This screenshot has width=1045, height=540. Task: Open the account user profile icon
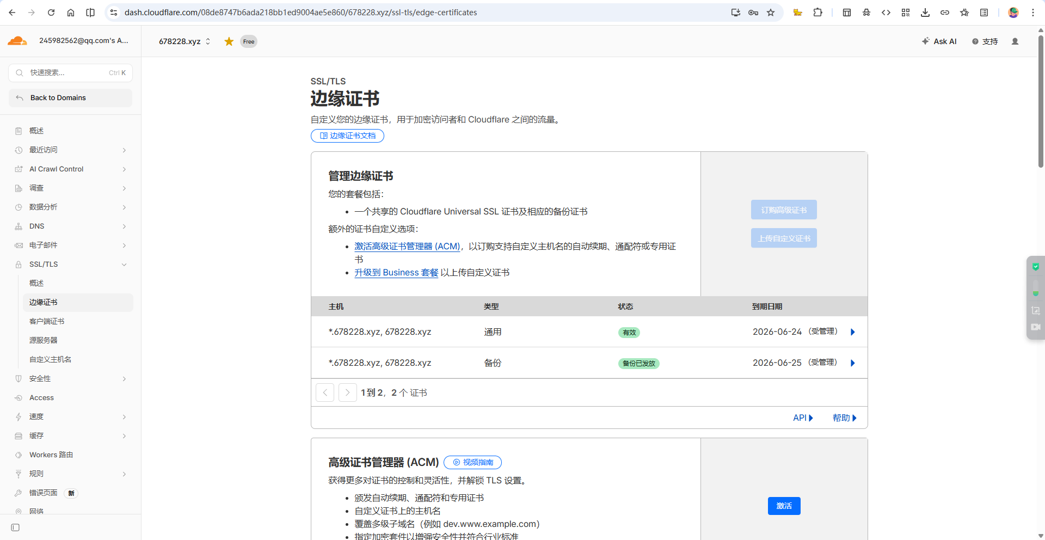[1015, 41]
